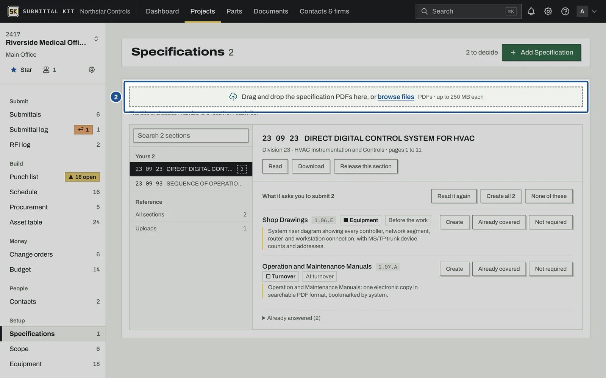This screenshot has height=378, width=606.
Task: Open Submittal log in sidebar
Action: pos(53,130)
